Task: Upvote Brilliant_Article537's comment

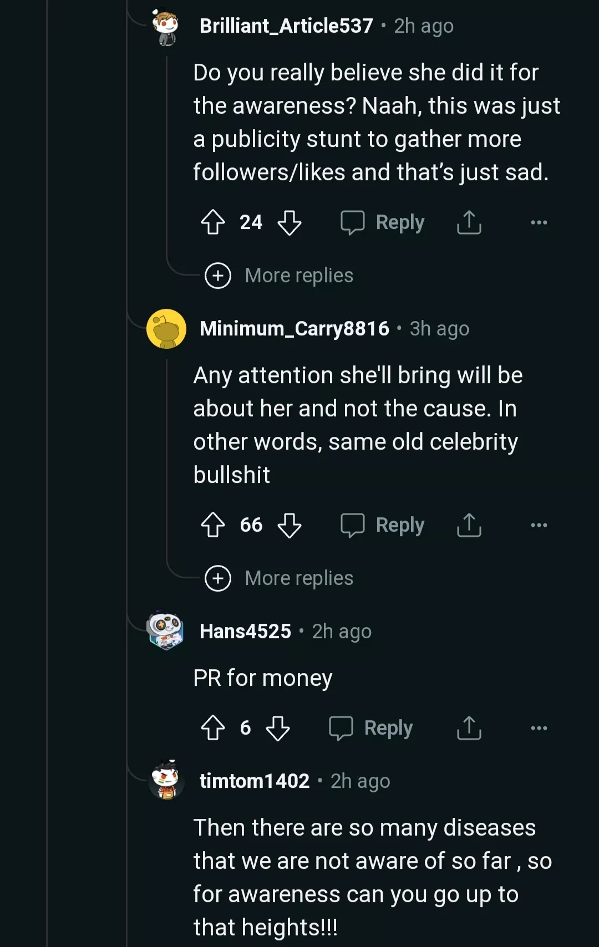Action: point(213,223)
